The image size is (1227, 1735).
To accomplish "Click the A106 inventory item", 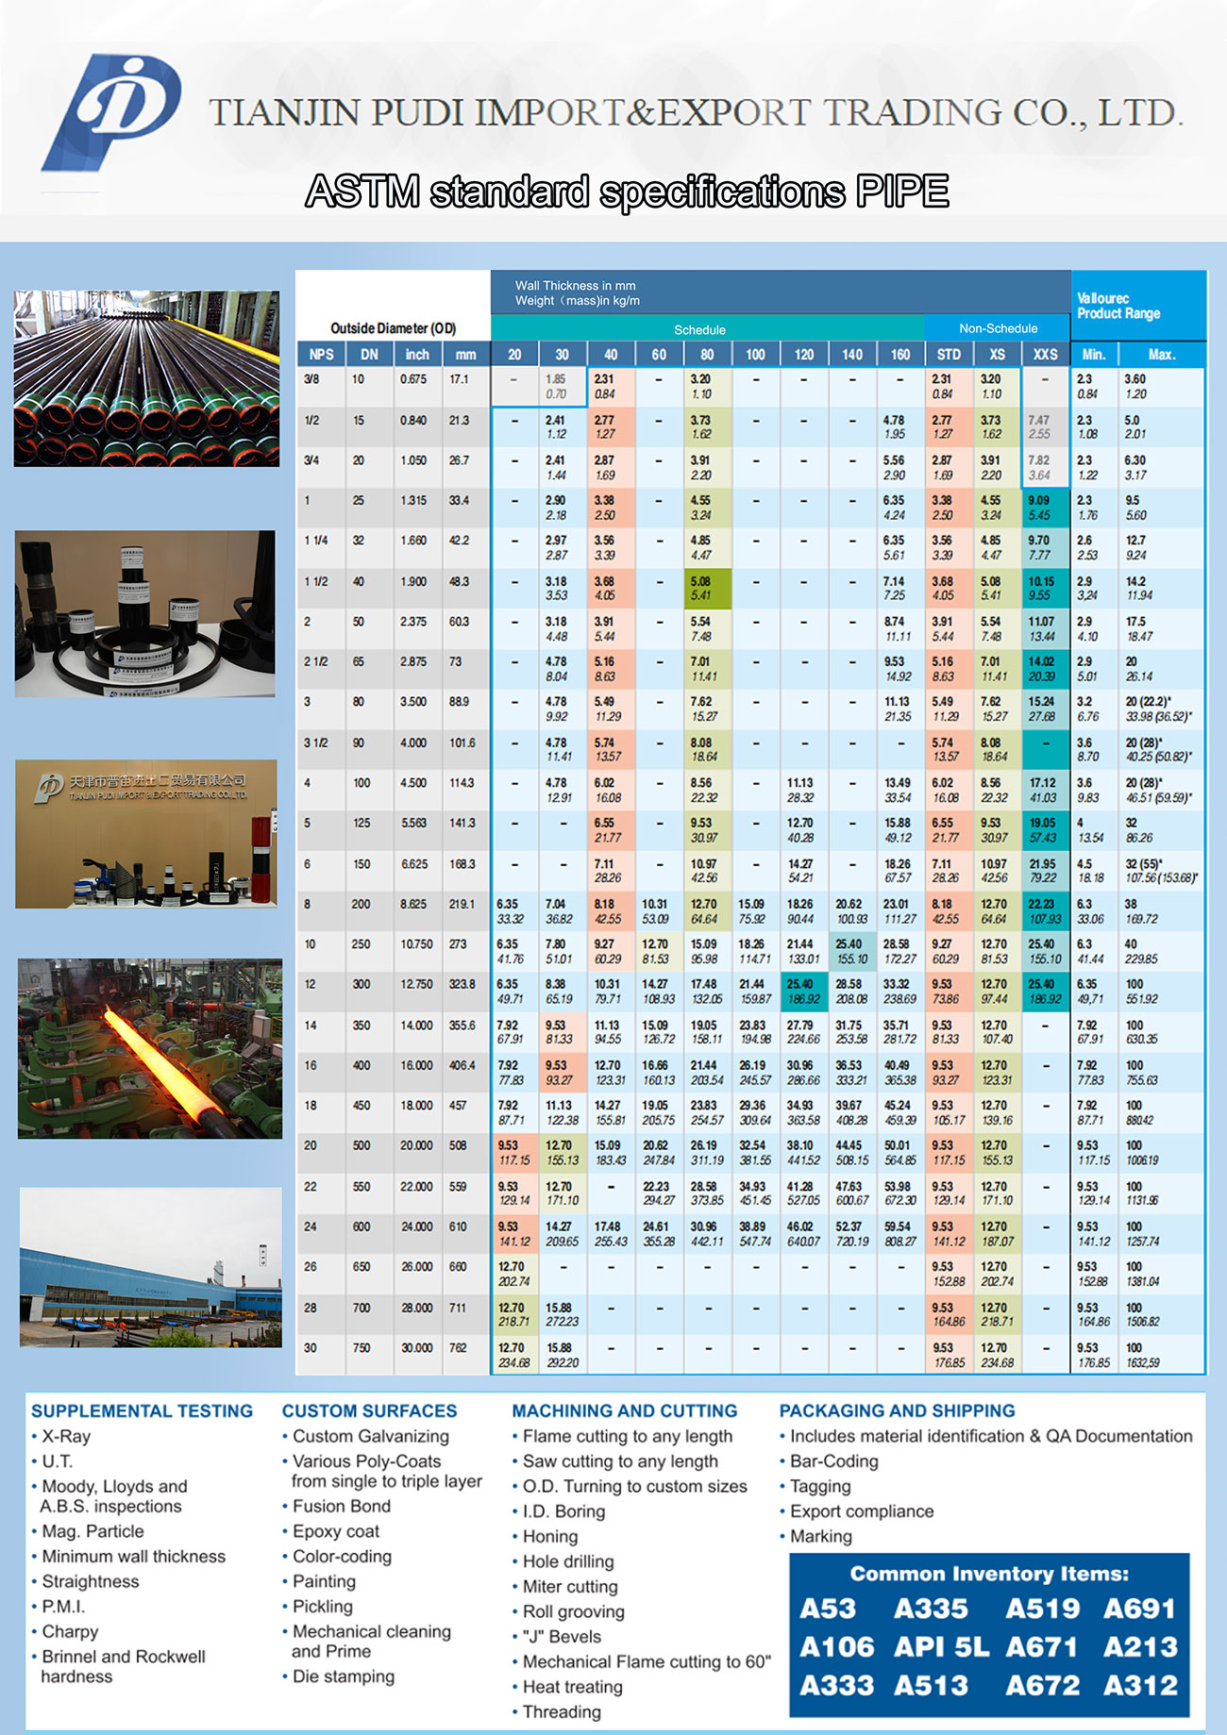I will pyautogui.click(x=837, y=1647).
